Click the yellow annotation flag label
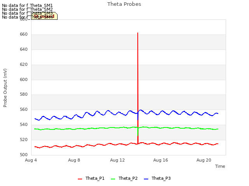 point(44,16)
